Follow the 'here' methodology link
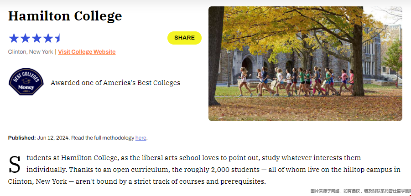Image resolution: width=411 pixels, height=196 pixels. [x=141, y=138]
